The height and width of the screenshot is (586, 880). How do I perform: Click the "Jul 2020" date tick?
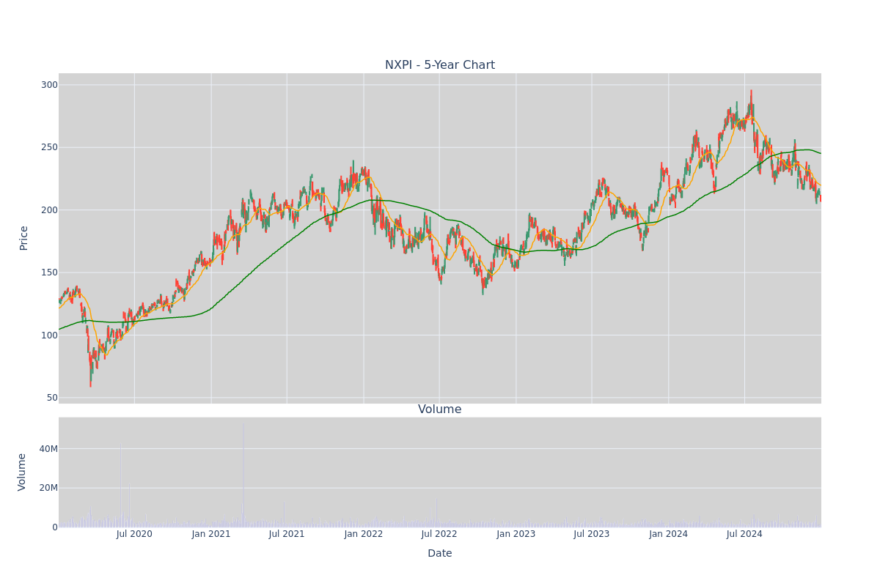(134, 534)
